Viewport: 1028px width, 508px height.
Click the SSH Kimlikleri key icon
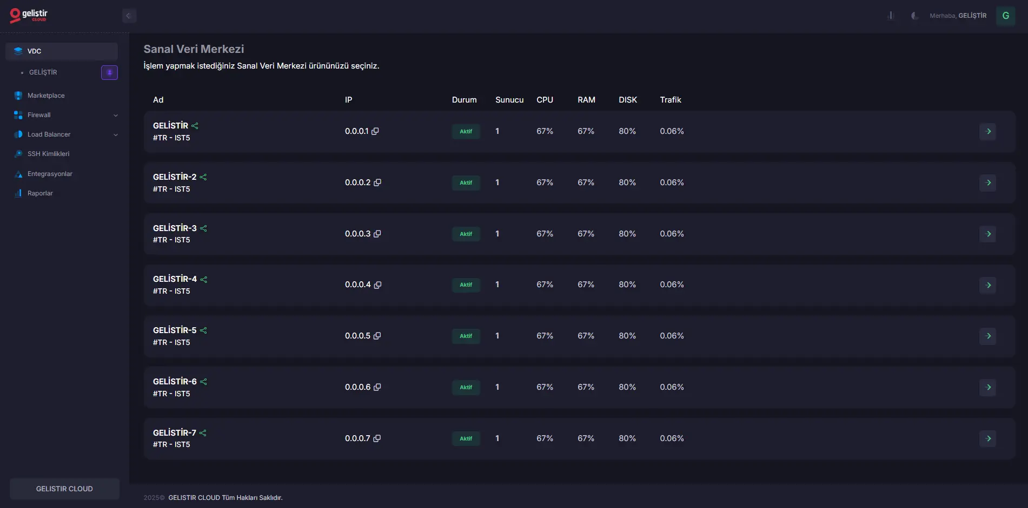(x=18, y=153)
